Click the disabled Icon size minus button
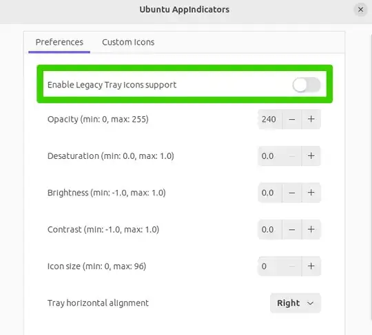 [292, 266]
